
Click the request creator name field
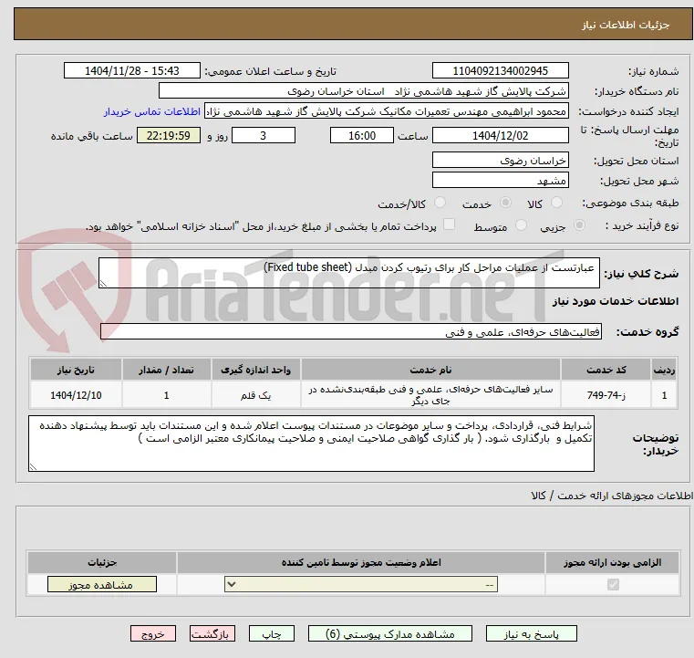(387, 111)
